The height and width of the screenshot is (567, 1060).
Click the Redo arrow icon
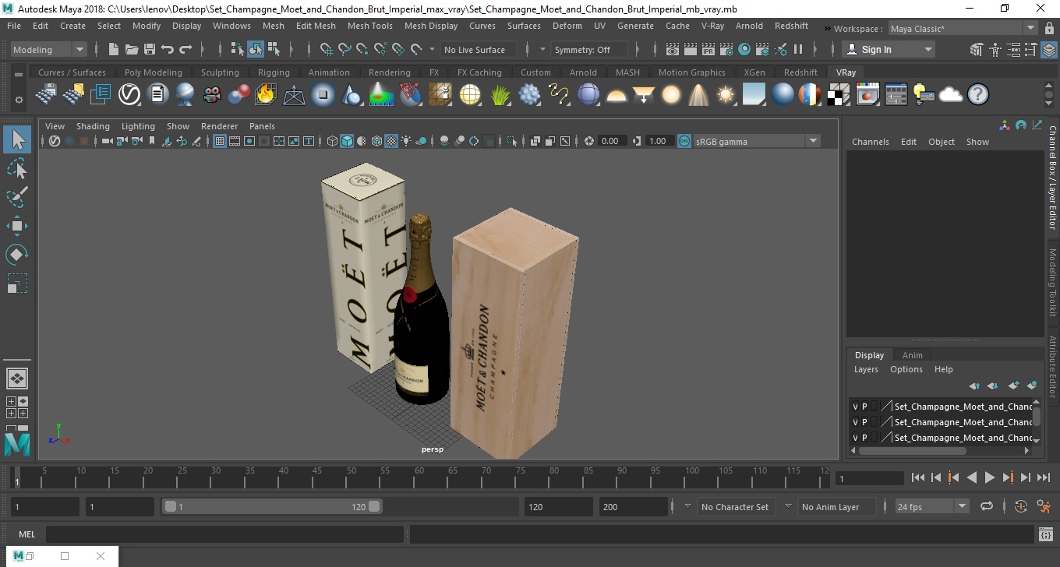[x=185, y=49]
